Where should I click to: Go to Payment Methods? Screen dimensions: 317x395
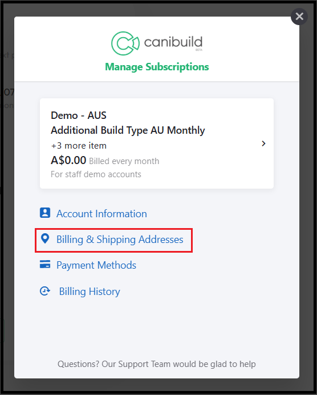[96, 265]
